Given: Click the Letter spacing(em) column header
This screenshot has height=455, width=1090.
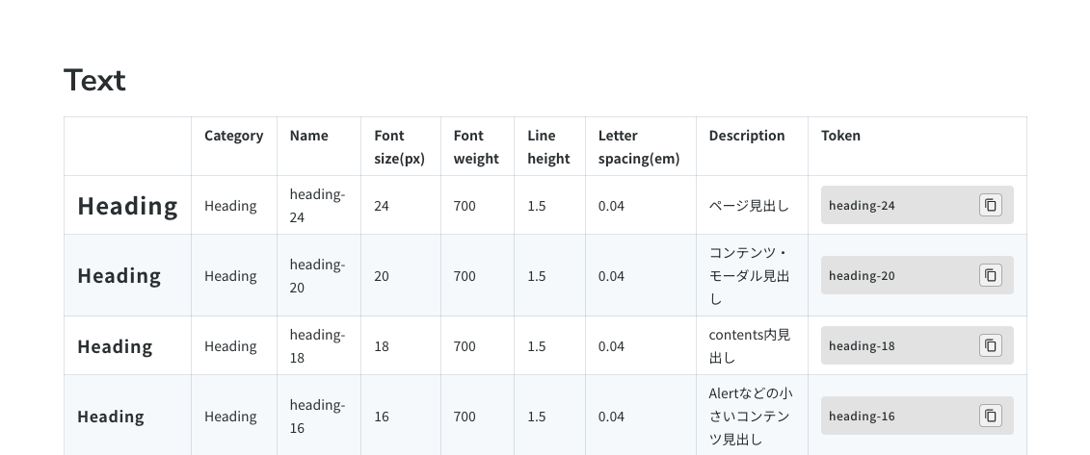Looking at the screenshot, I should [639, 147].
